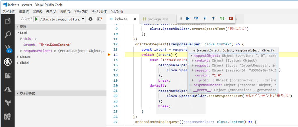This screenshot has height=127, width=298.
Task: Close the index.ts tab
Action: (x=135, y=19)
